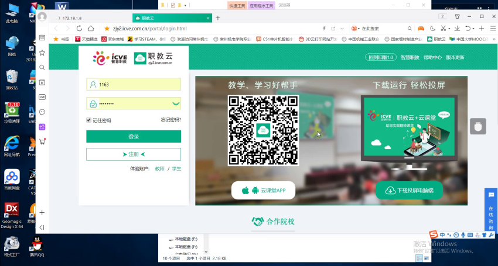Open the 学生 trial account link

(176, 169)
